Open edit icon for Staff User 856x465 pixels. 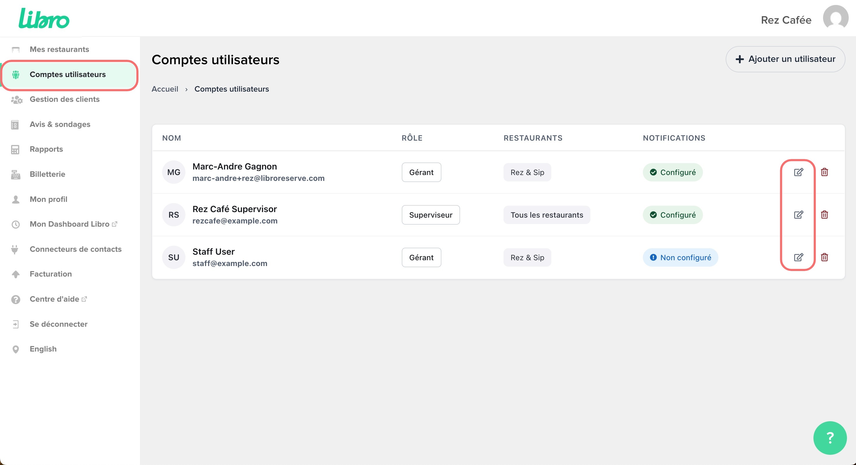point(798,257)
